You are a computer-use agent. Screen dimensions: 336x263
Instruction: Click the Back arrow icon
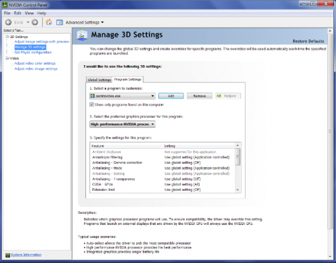click(8, 22)
